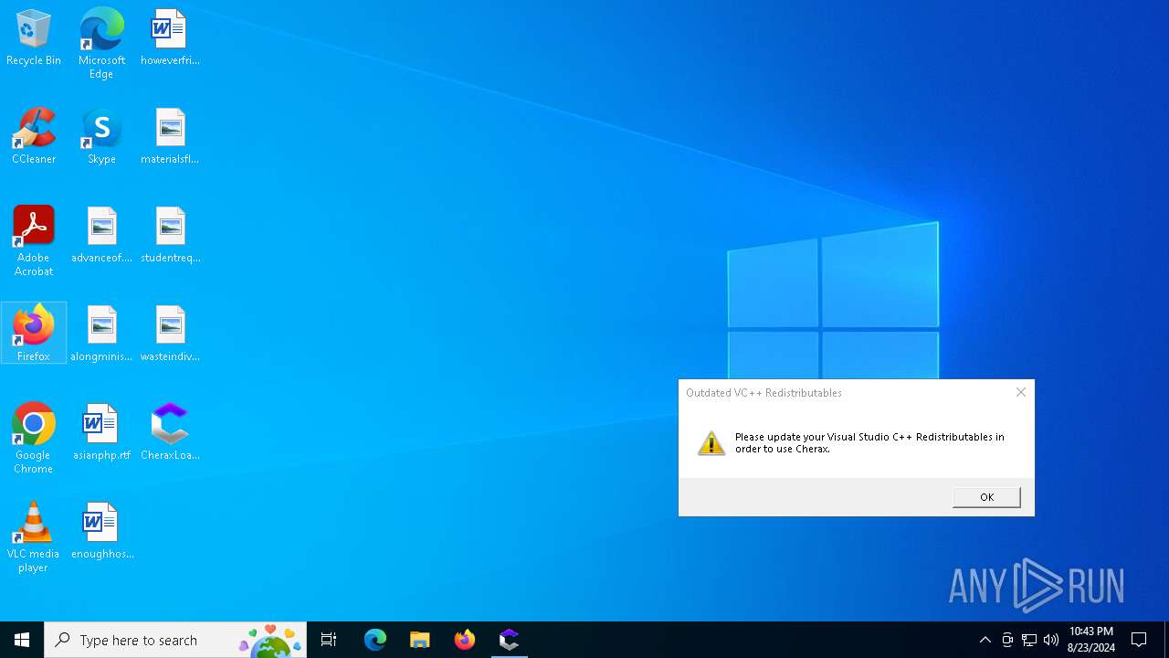
Task: Select the Firefox desktop shortcut
Action: tap(34, 334)
